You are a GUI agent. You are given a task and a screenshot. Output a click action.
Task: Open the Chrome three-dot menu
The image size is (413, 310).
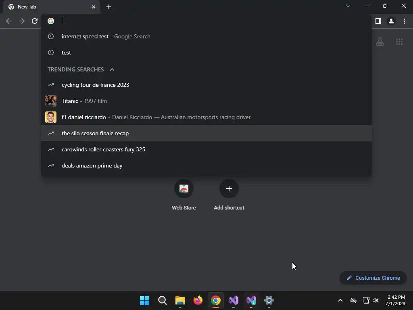tap(404, 21)
